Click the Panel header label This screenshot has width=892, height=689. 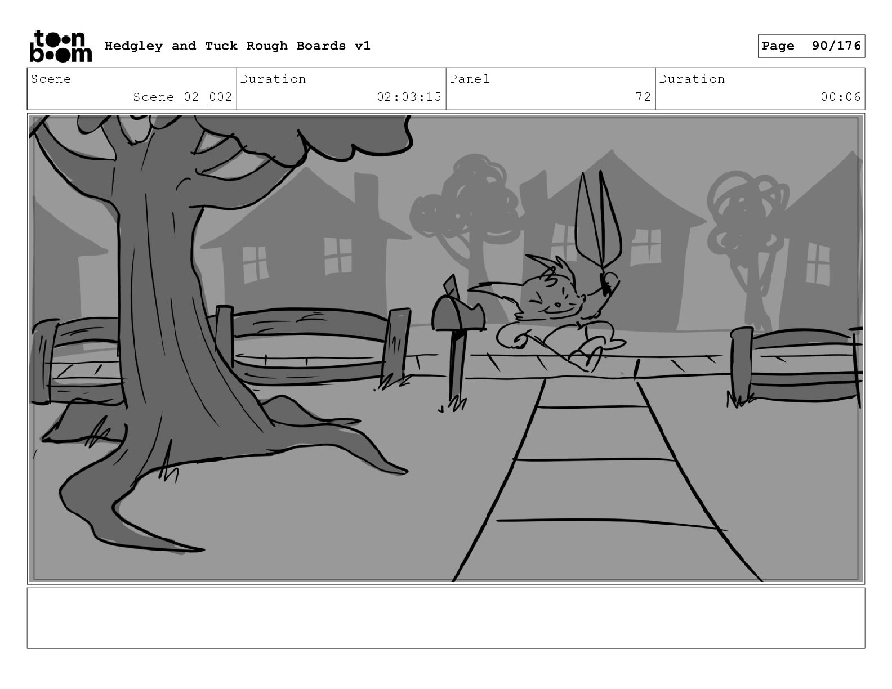(x=470, y=79)
